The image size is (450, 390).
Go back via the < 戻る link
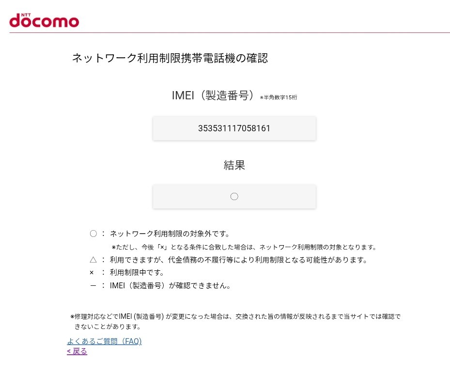(x=77, y=351)
